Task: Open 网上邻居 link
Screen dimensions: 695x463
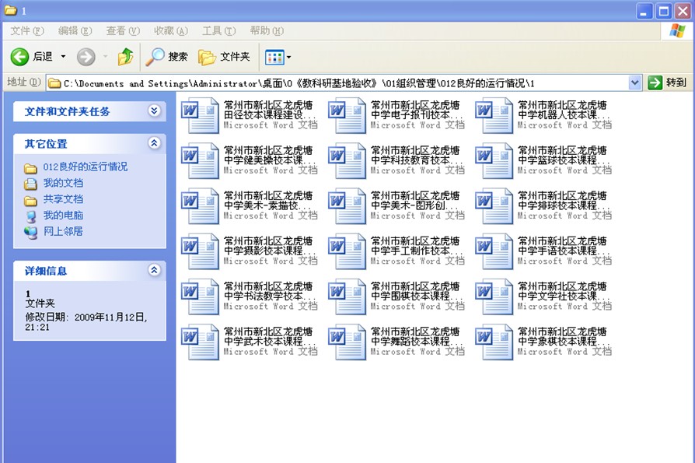Action: [63, 231]
